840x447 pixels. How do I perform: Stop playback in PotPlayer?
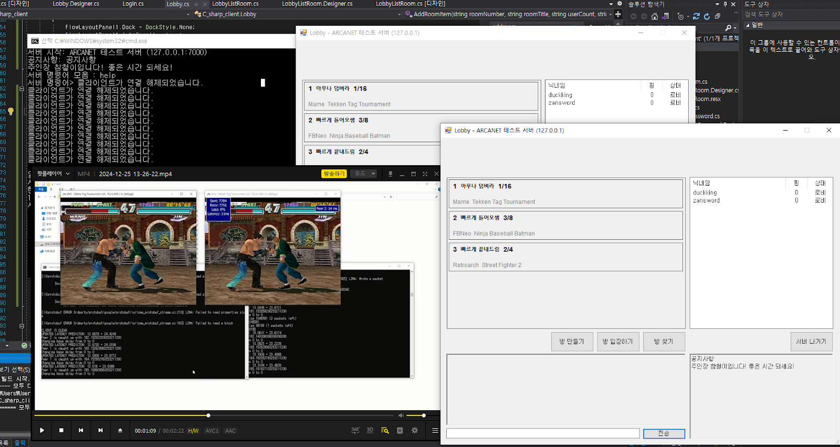[x=61, y=430]
